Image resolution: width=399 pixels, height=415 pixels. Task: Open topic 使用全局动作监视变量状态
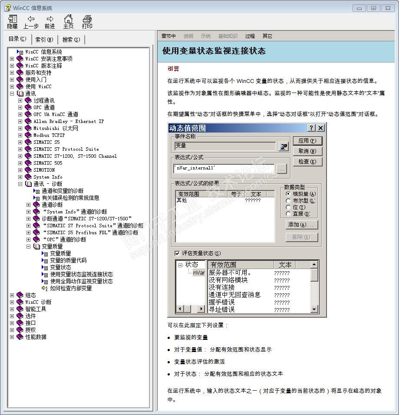point(81,281)
